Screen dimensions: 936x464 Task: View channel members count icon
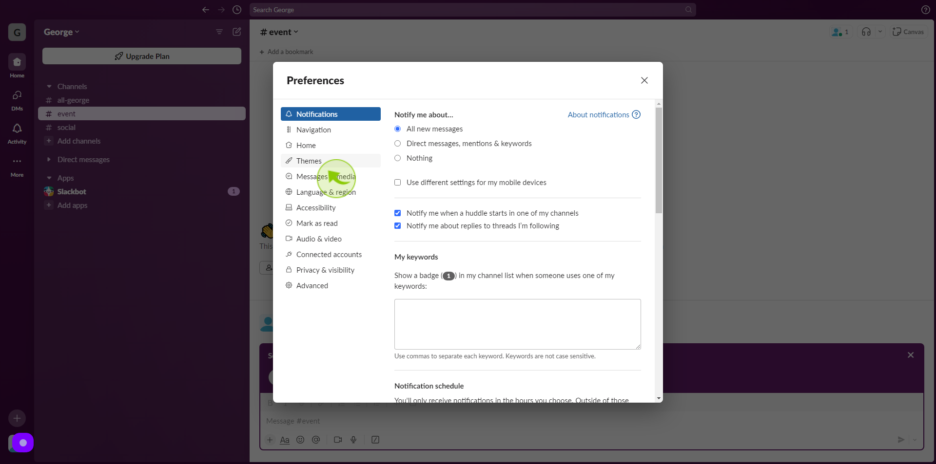pyautogui.click(x=841, y=32)
